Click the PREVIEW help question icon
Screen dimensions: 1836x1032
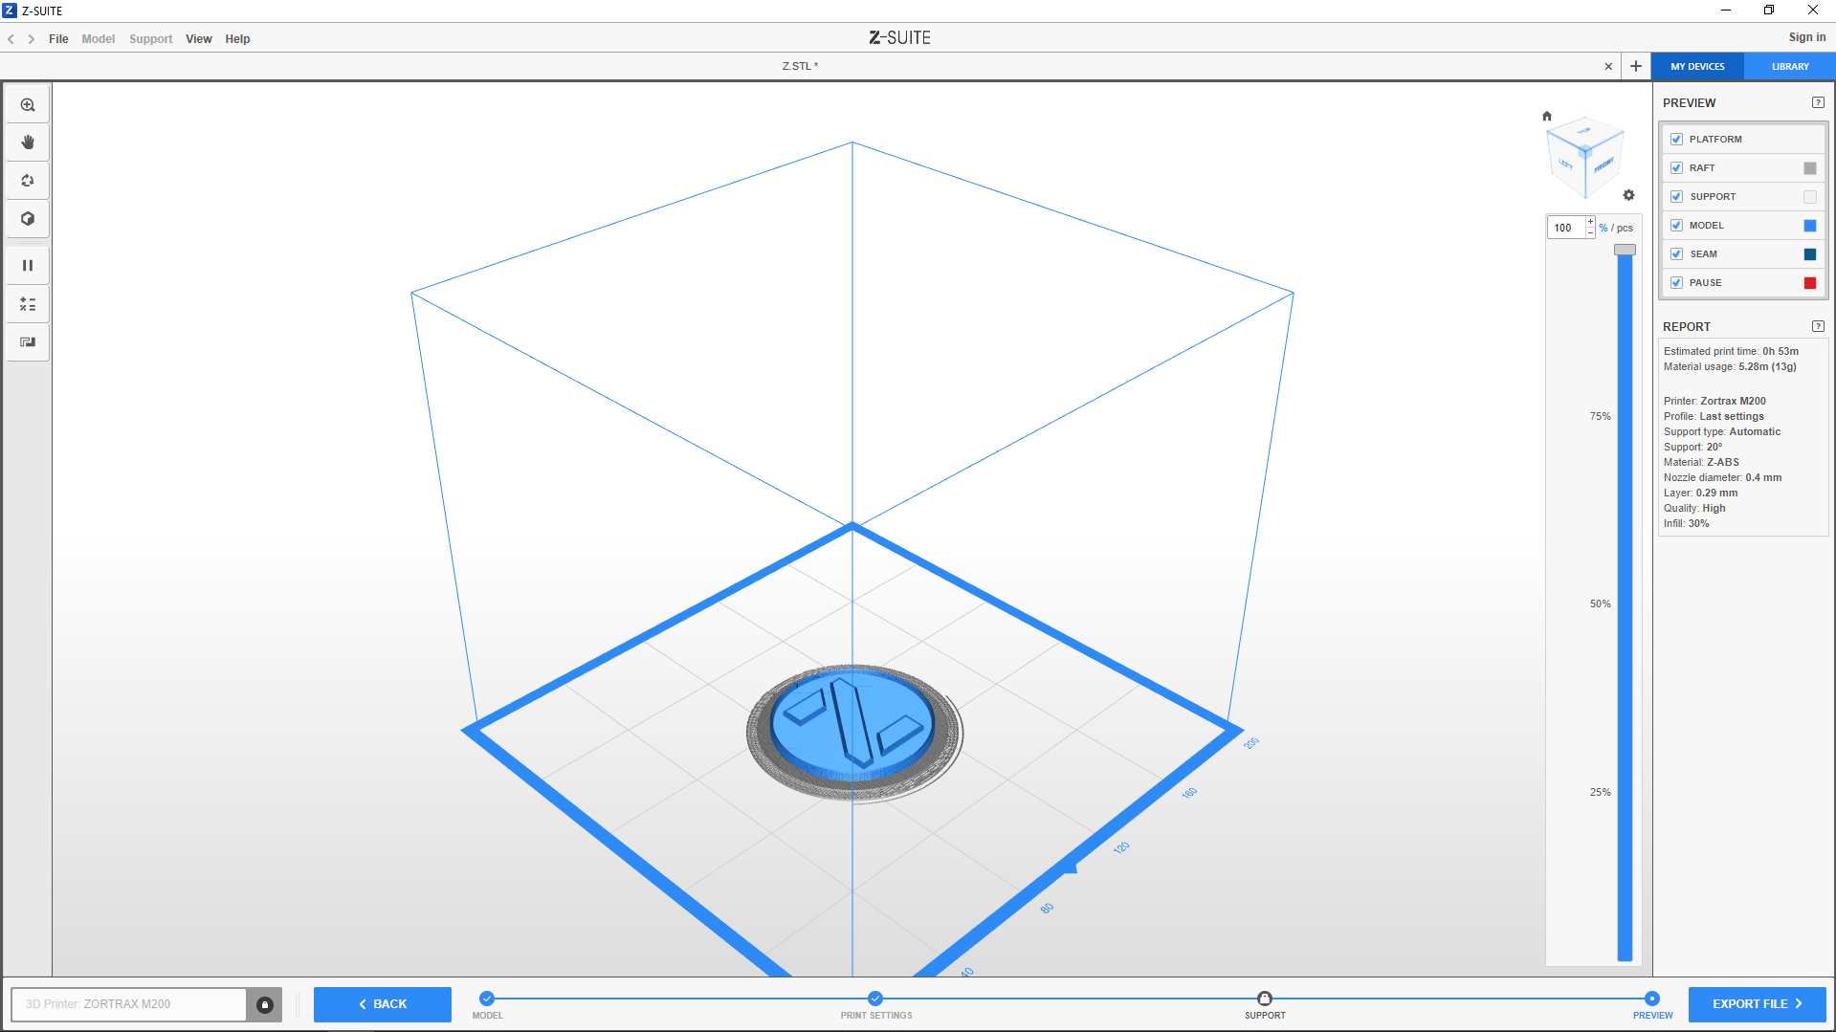tap(1818, 102)
